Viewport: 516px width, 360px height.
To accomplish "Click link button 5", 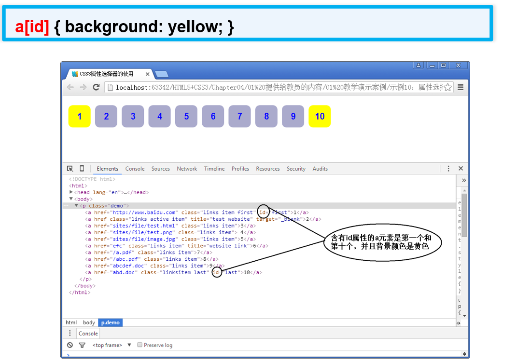I will (186, 116).
